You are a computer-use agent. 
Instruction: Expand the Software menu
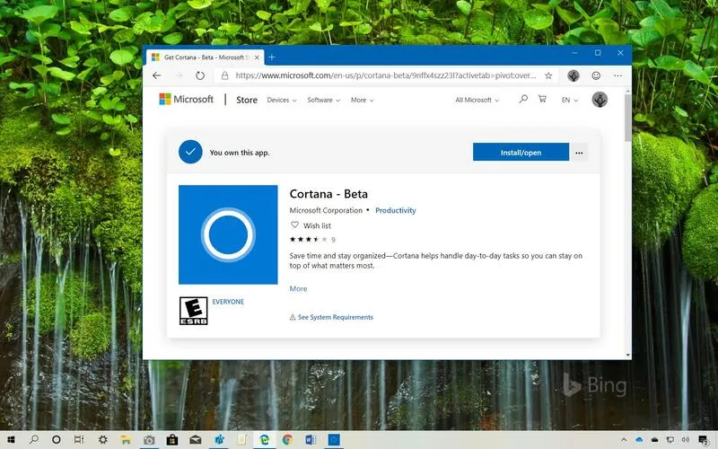(x=323, y=100)
